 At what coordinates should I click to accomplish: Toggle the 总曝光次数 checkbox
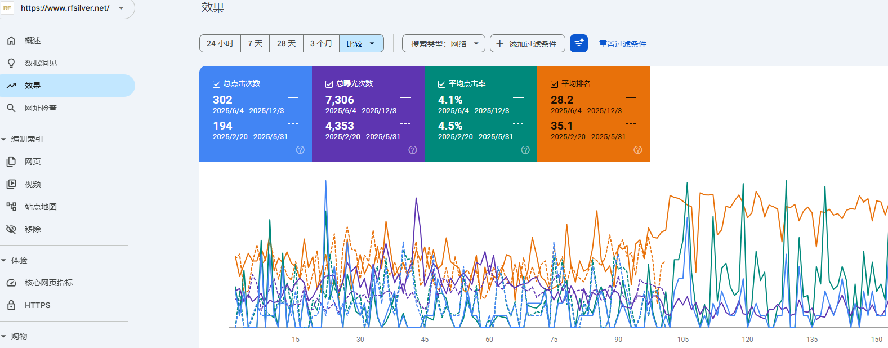click(x=329, y=84)
